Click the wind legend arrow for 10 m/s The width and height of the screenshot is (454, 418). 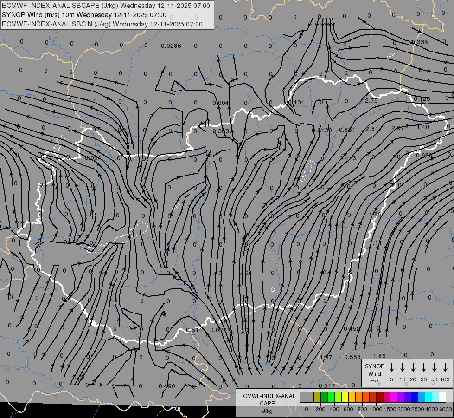coord(403,367)
